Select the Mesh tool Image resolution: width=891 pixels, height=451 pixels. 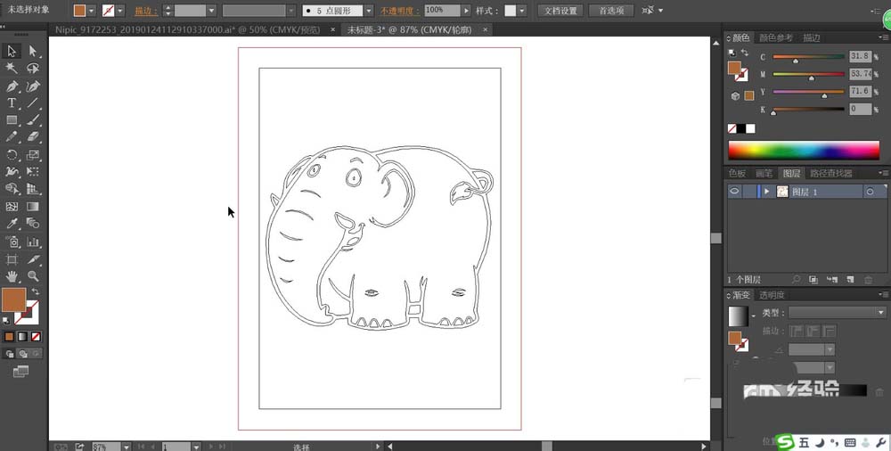tap(12, 207)
